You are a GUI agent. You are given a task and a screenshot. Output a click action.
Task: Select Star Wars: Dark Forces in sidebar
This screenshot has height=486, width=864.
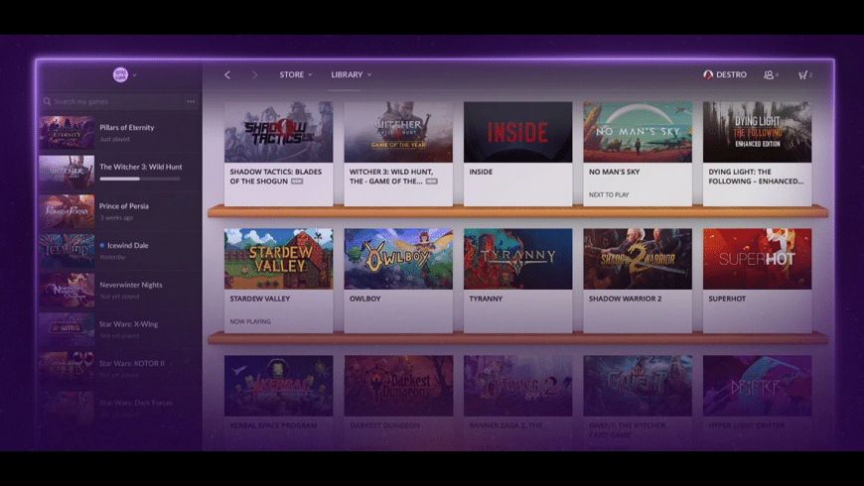(120, 408)
